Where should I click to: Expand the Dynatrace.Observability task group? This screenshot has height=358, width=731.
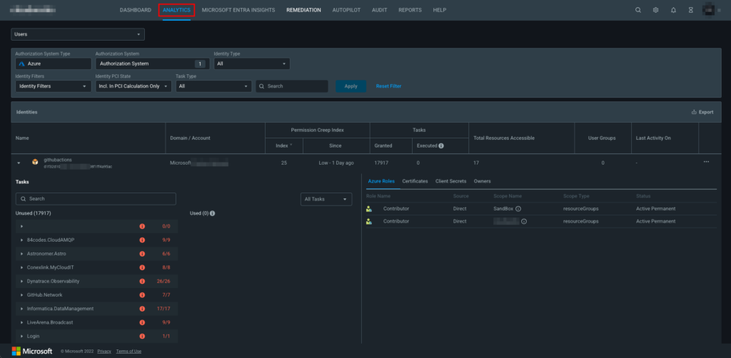[x=22, y=281]
